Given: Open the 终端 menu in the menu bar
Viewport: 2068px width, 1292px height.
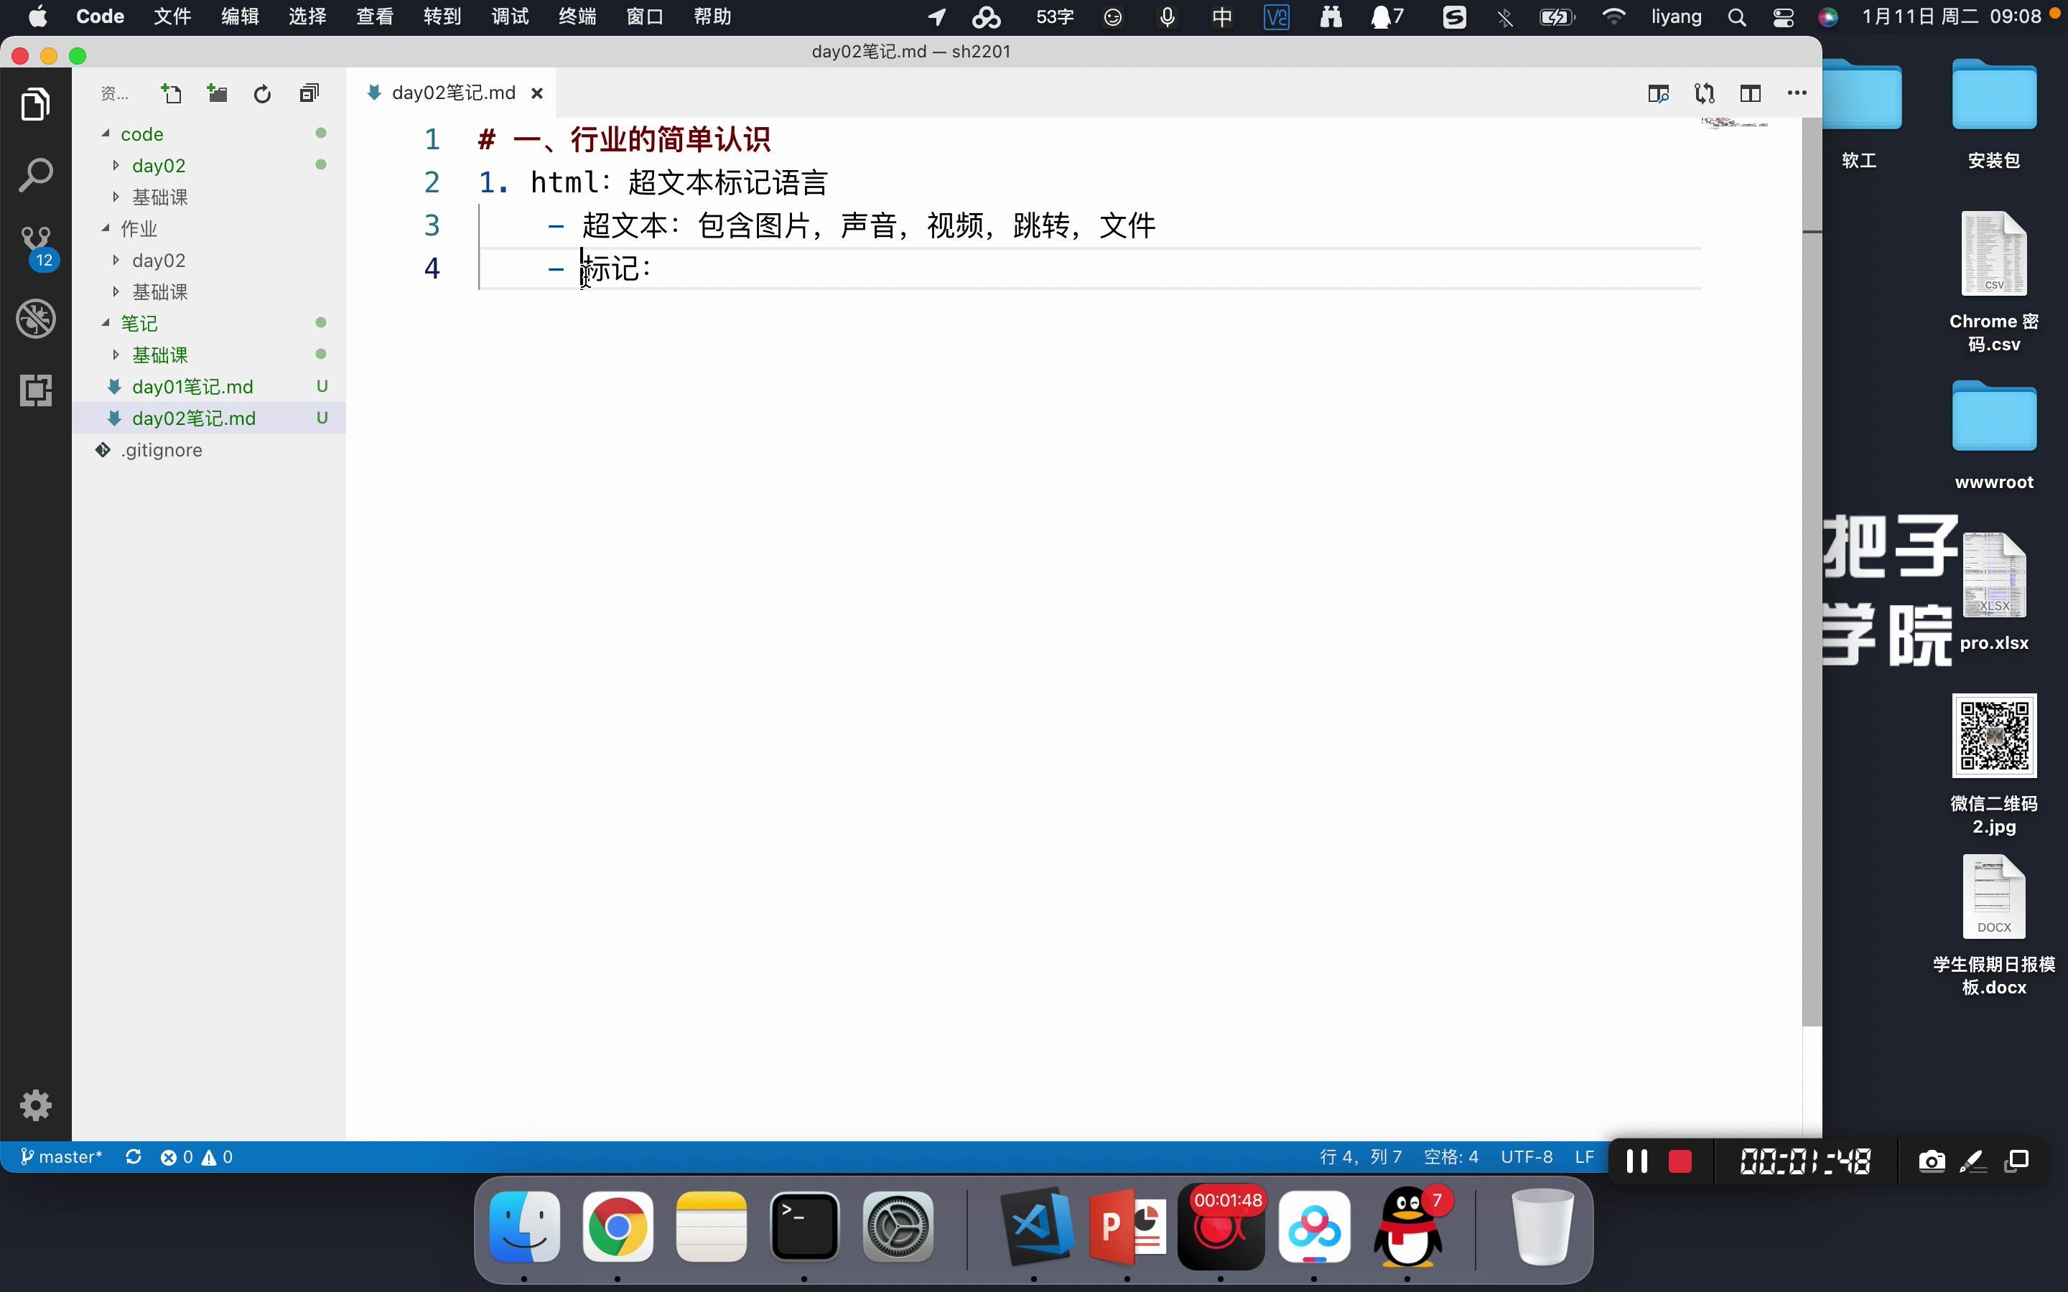Looking at the screenshot, I should (576, 17).
